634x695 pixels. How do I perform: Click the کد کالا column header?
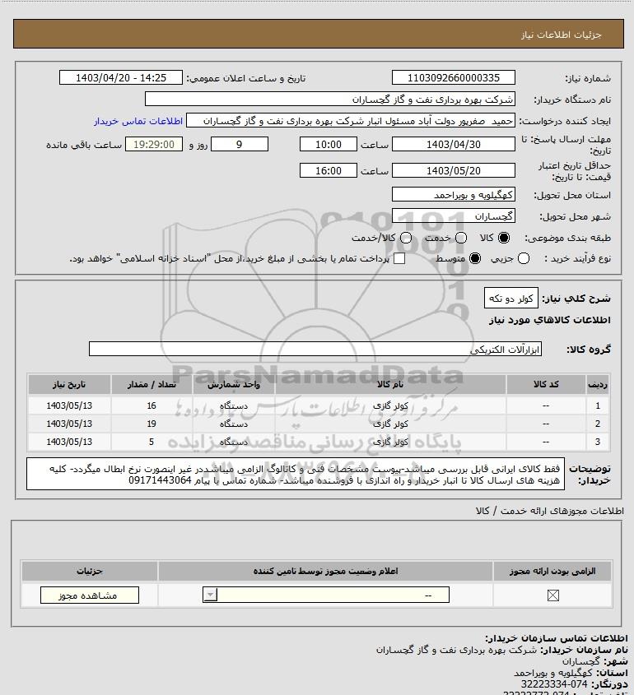546,384
